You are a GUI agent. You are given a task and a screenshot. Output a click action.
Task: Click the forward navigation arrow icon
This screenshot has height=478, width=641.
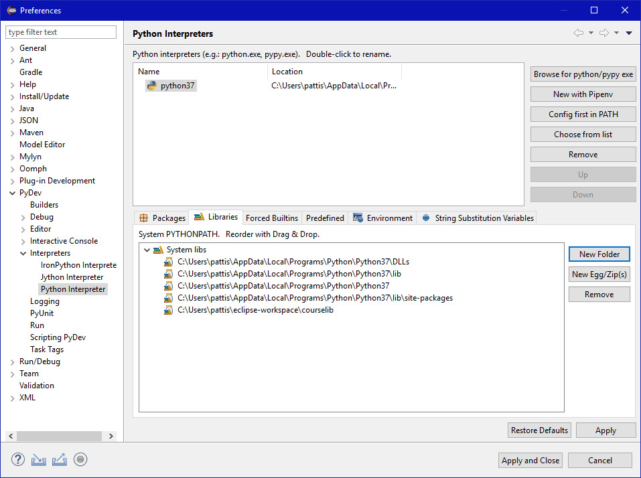603,33
